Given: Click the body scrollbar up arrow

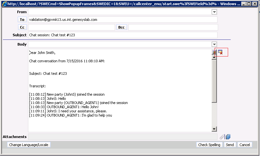Looking at the screenshot, I should (x=214, y=57).
